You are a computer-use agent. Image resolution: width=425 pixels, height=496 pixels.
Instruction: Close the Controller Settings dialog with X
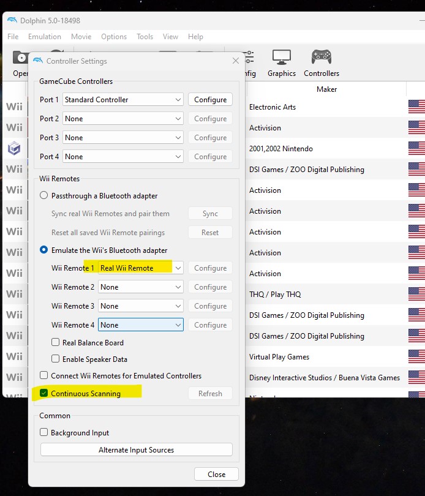[235, 61]
